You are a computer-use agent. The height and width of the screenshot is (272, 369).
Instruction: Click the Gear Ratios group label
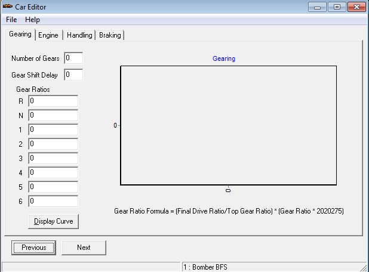[x=33, y=89]
